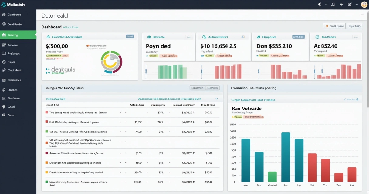Expand the Automated Reflections bank dropdown chevron
369x194 pixels.
click(x=217, y=99)
